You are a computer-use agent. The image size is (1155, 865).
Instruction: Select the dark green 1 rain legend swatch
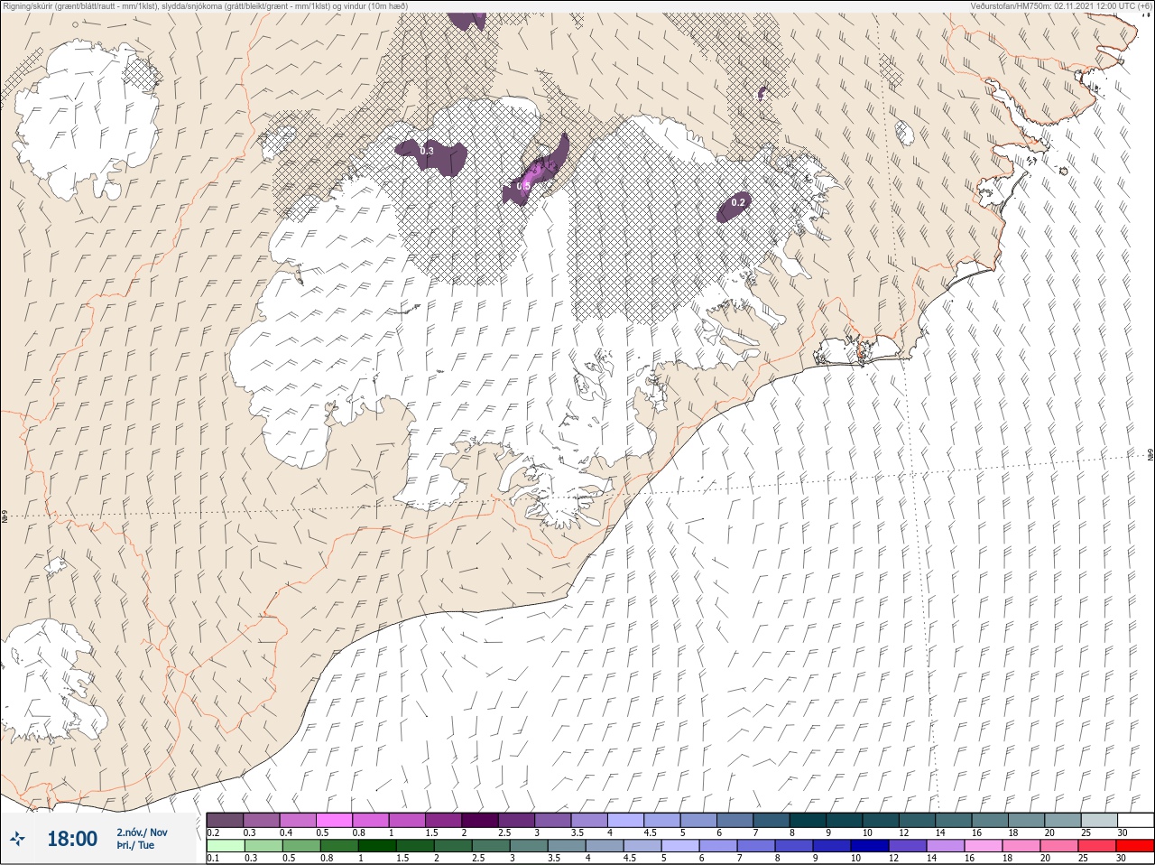click(x=375, y=846)
